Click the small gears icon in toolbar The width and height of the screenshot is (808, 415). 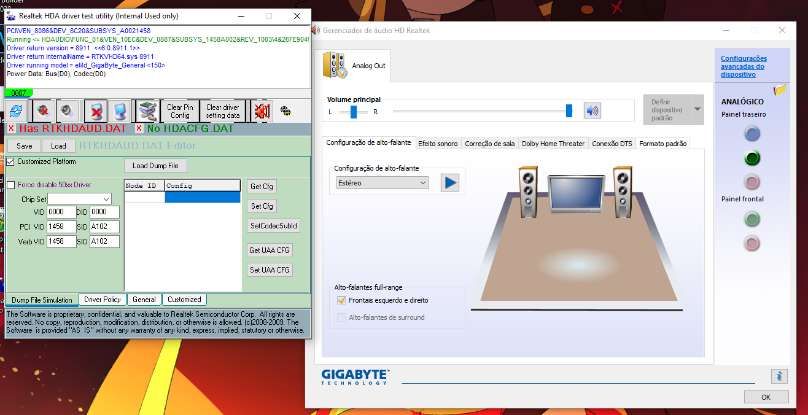286,111
